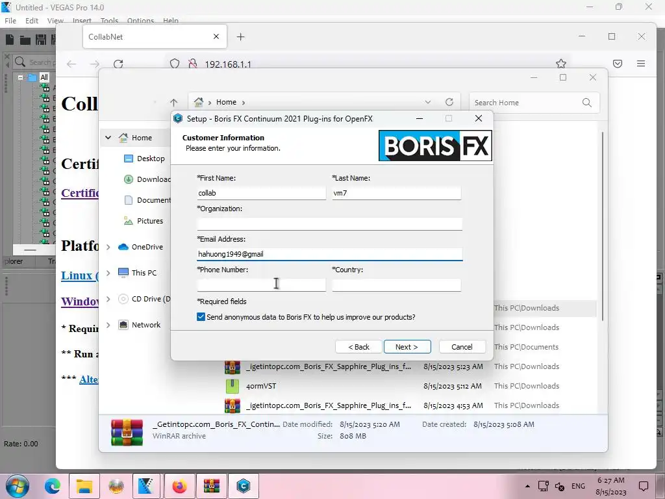This screenshot has height=499, width=665.
Task: Collapse the Home tree node
Action: coord(108,138)
